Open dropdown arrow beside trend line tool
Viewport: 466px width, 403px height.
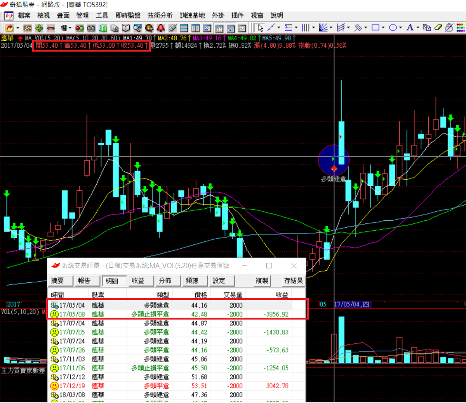pos(279,28)
